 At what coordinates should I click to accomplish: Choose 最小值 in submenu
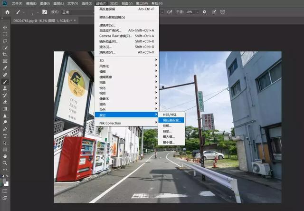(x=171, y=143)
